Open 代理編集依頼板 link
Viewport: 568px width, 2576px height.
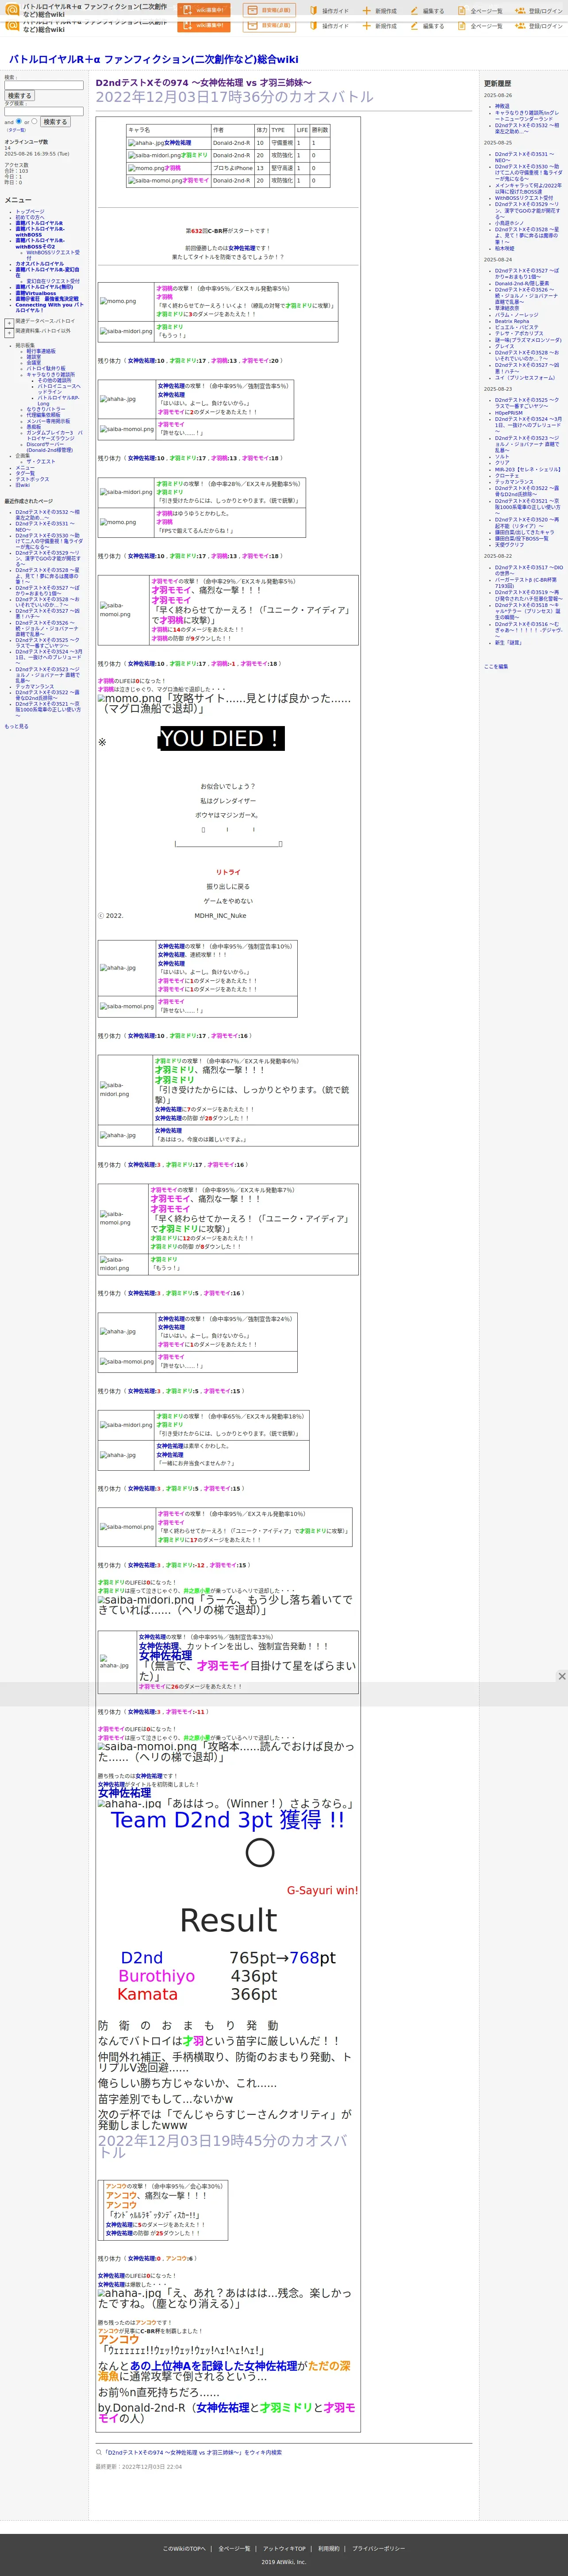coord(43,415)
